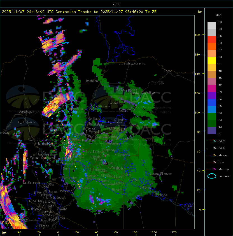This screenshot has height=236, width=233.
Task: Click the 57 value on the dBZ scale
Action: click(x=220, y=50)
